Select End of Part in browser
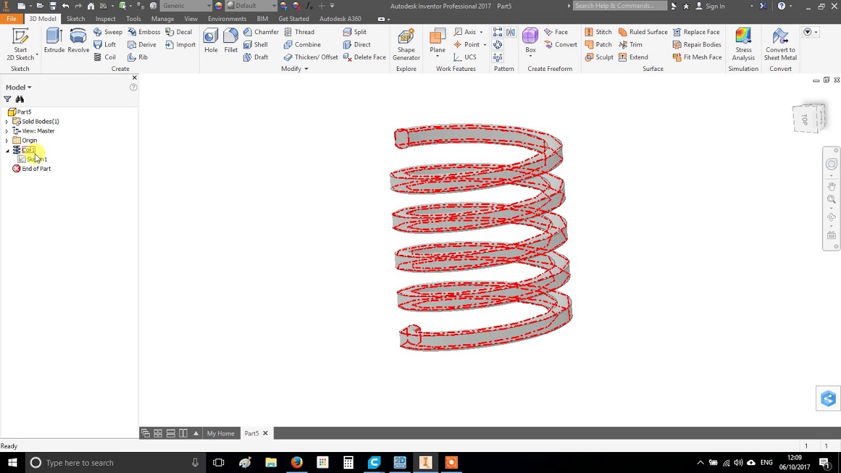Image resolution: width=841 pixels, height=473 pixels. click(32, 169)
